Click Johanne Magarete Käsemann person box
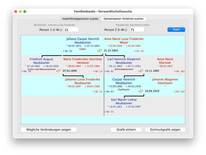The height and width of the screenshot is (155, 206). tap(165, 81)
